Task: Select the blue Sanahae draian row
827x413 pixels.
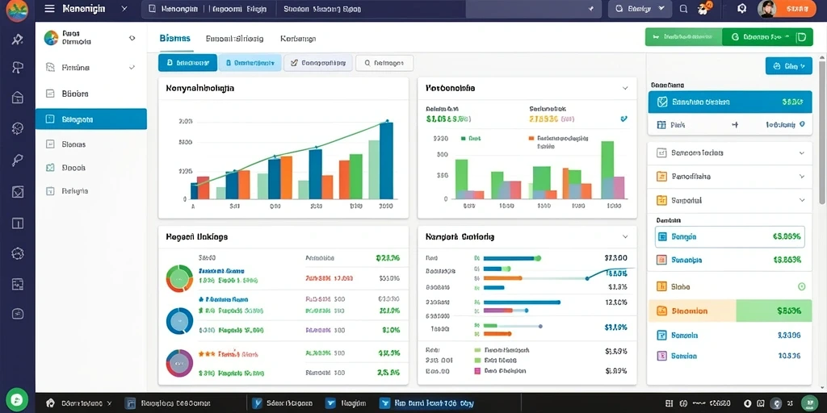Action: 729,102
